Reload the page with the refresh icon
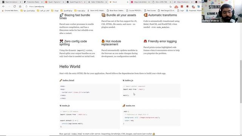 (x=14, y=6)
